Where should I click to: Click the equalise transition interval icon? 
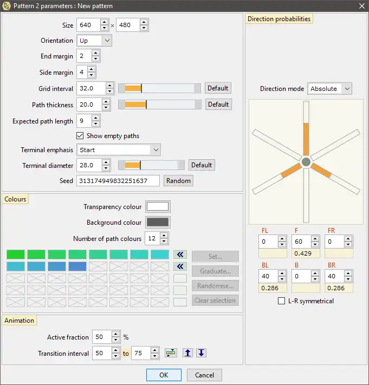pyautogui.click(x=171, y=353)
